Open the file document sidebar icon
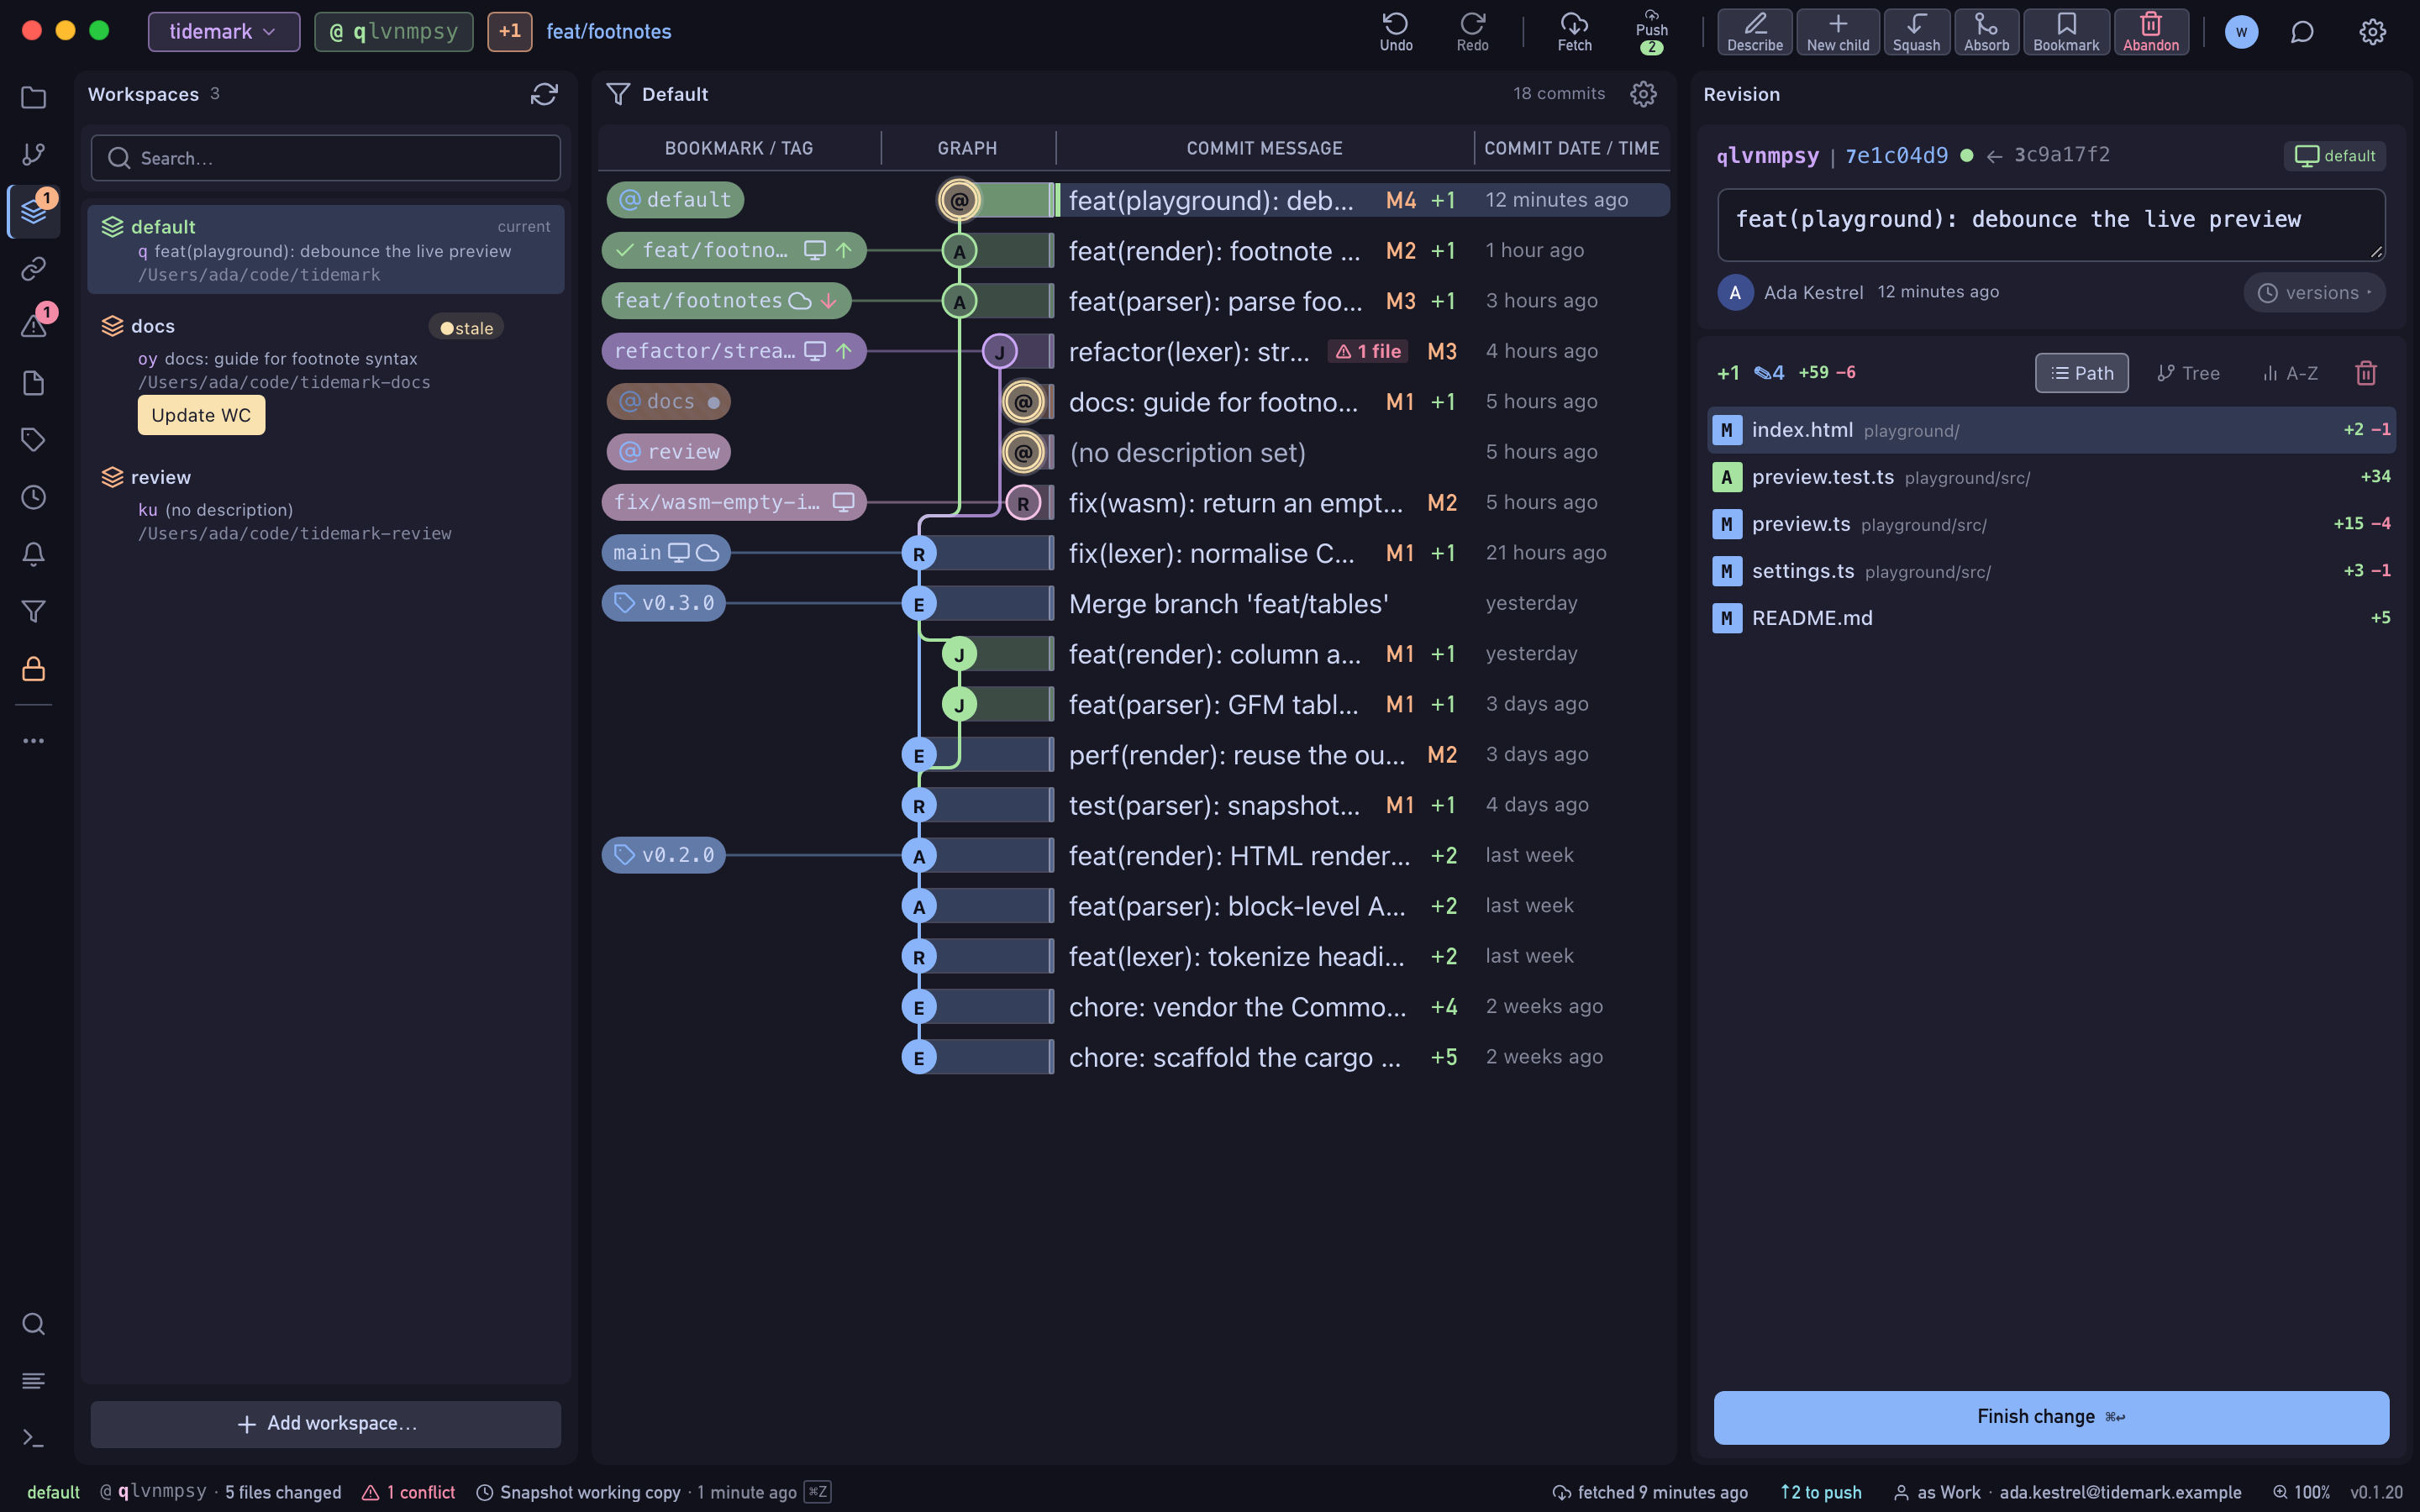Screen dimensions: 2420x1512 click(33, 383)
